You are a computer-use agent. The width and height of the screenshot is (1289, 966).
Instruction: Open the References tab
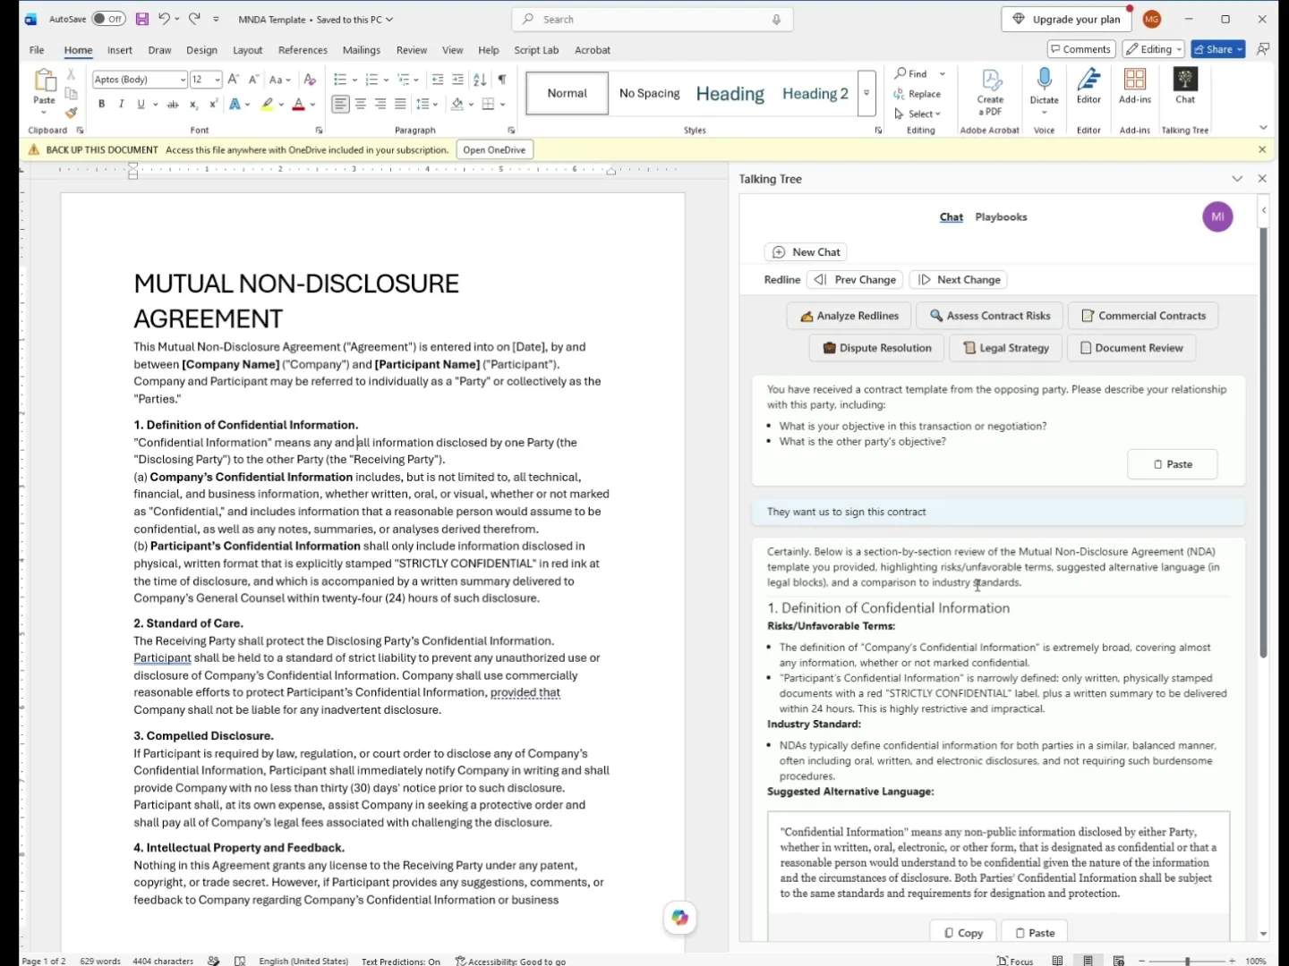303,50
